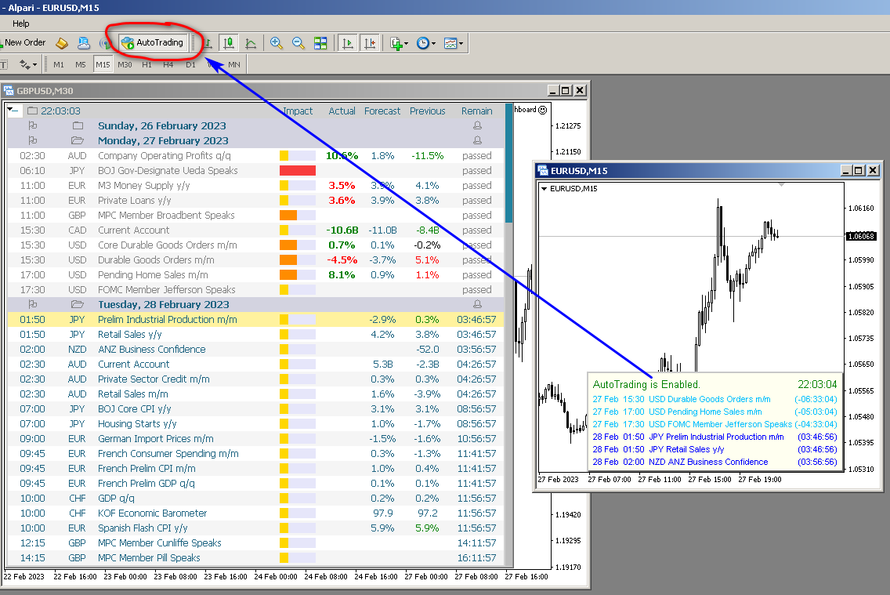Screen dimensions: 890x595
Task: Click the Forecast column header
Action: [382, 111]
